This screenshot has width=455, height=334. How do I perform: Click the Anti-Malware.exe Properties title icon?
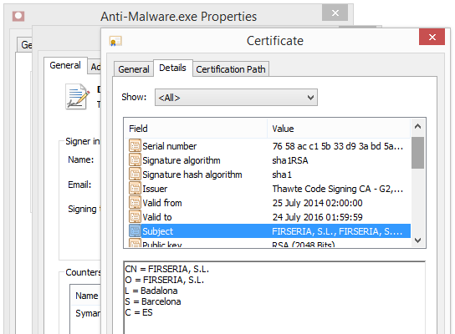[18, 16]
